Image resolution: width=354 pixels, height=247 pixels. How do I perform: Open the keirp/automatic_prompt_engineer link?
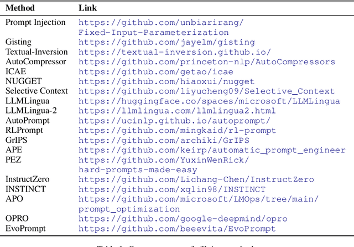pyautogui.click(x=211, y=150)
